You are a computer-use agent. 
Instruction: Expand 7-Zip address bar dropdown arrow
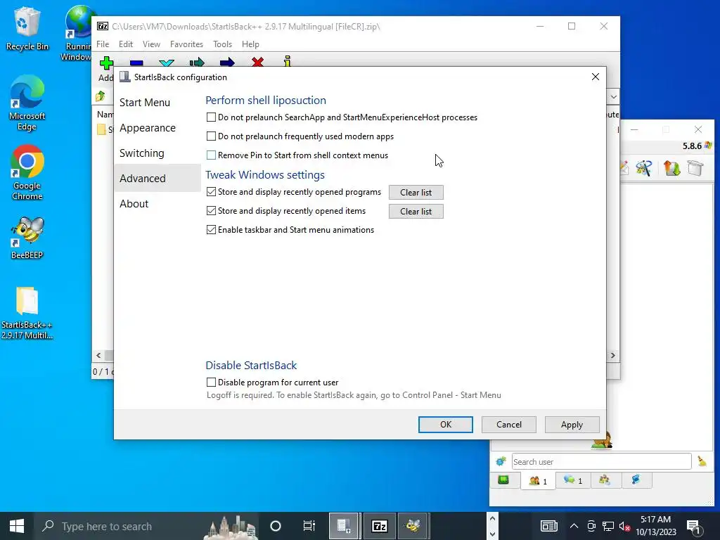613,97
